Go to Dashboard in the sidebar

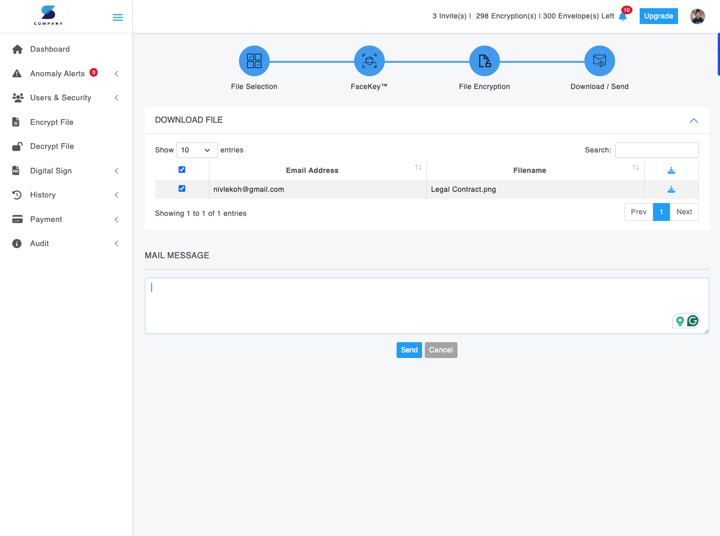[50, 49]
